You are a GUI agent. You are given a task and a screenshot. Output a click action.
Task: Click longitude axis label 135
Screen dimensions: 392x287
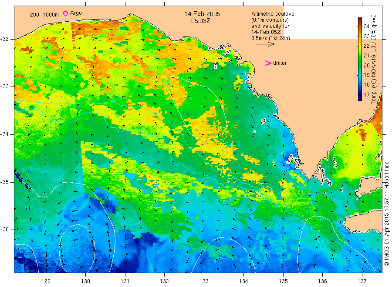283,281
